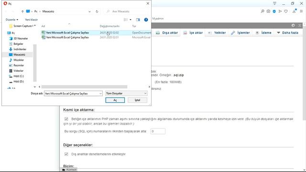Create folder with Yeni klasör
This screenshot has width=306, height=172.
click(31, 20)
